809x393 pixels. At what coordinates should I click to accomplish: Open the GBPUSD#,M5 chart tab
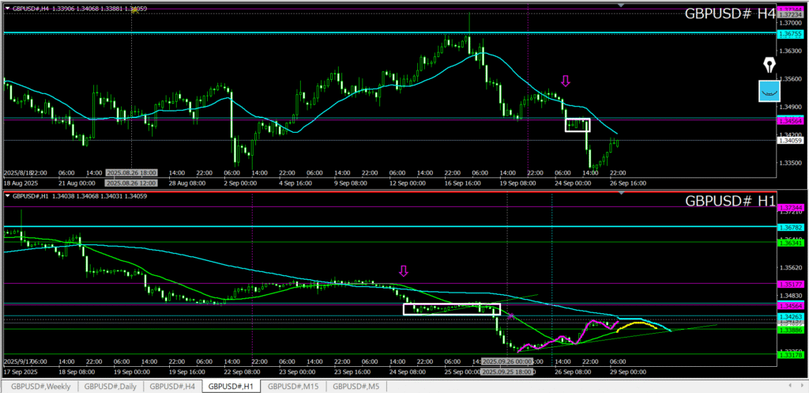click(x=356, y=387)
